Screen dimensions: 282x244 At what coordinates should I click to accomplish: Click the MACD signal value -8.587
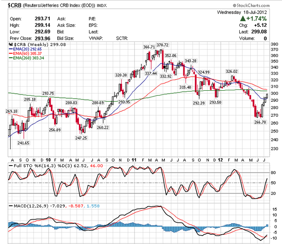coord(76,206)
